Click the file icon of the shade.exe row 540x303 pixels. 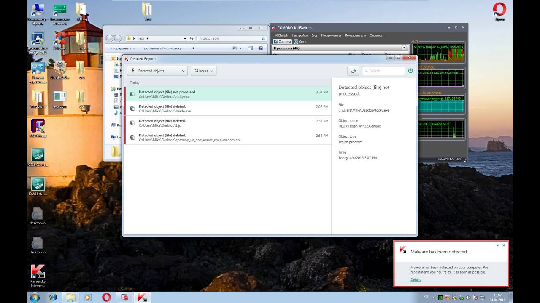pos(132,109)
